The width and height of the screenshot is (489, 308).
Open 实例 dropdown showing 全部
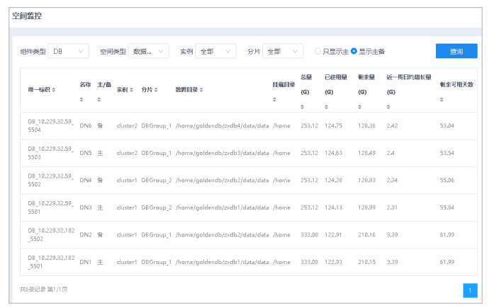tap(215, 51)
